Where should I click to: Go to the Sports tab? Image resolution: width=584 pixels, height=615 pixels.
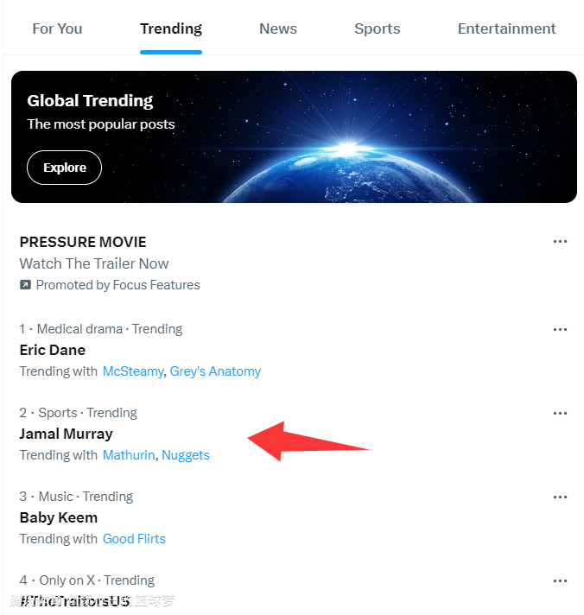point(378,29)
